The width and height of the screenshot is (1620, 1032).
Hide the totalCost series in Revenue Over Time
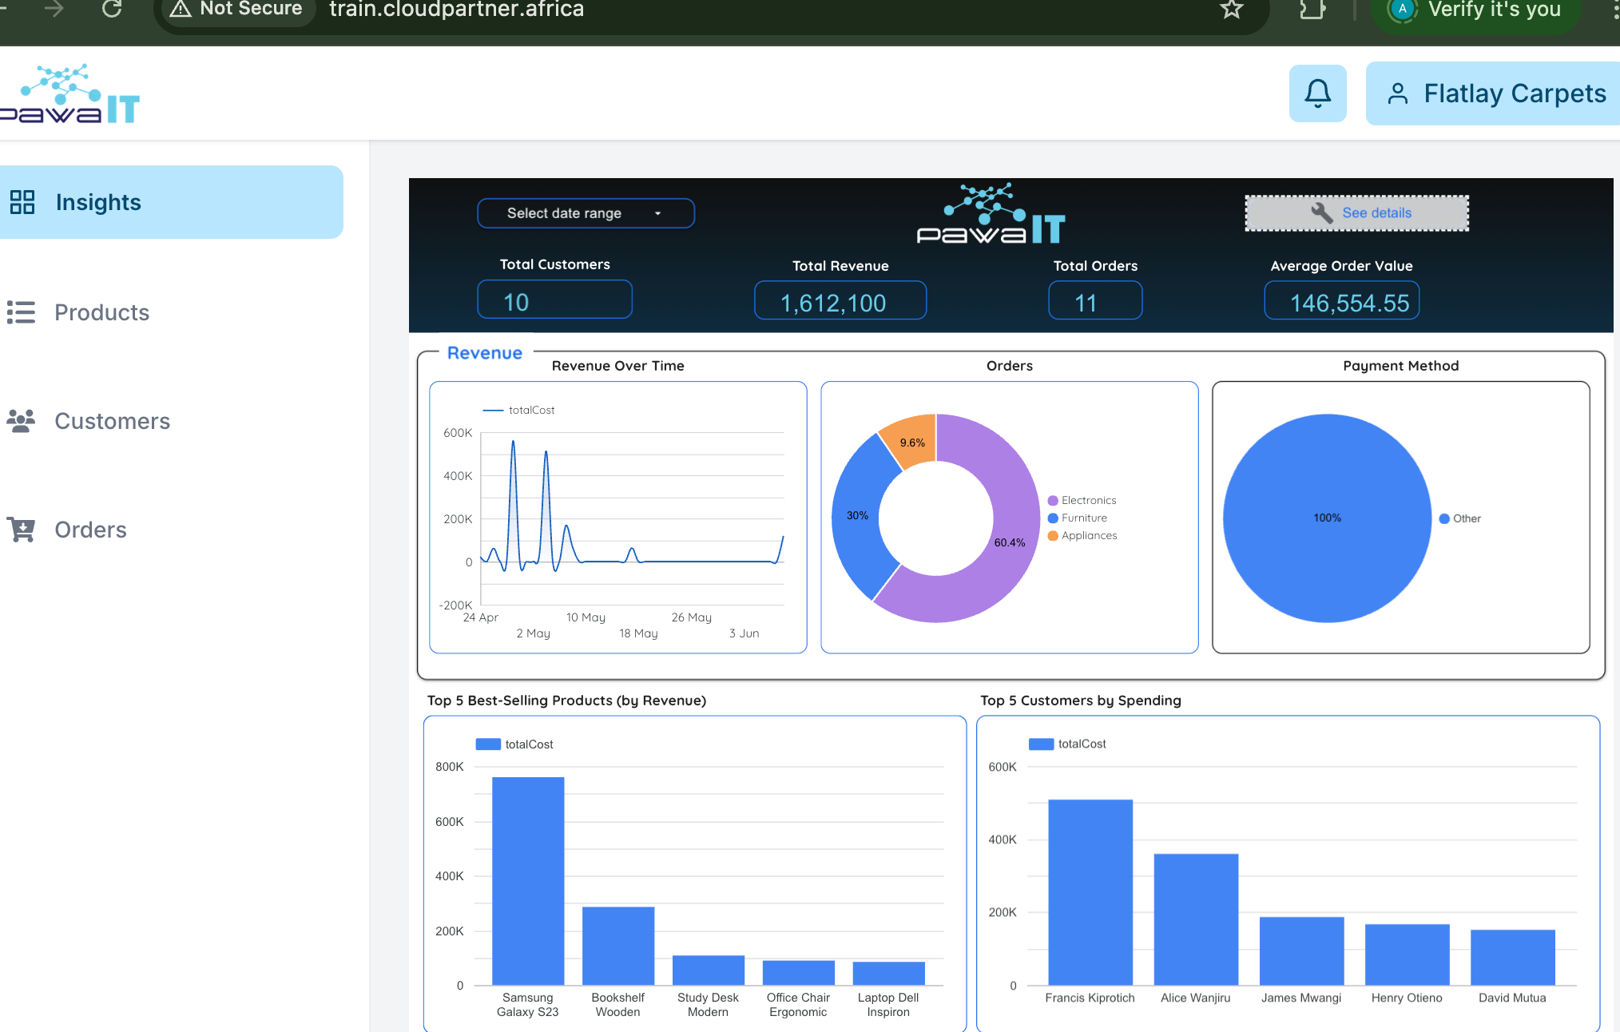(x=518, y=409)
